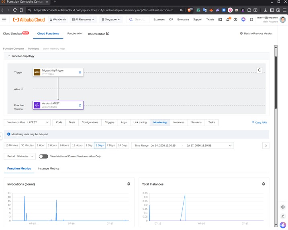
Task: Open the Sessions tab
Action: (x=196, y=122)
